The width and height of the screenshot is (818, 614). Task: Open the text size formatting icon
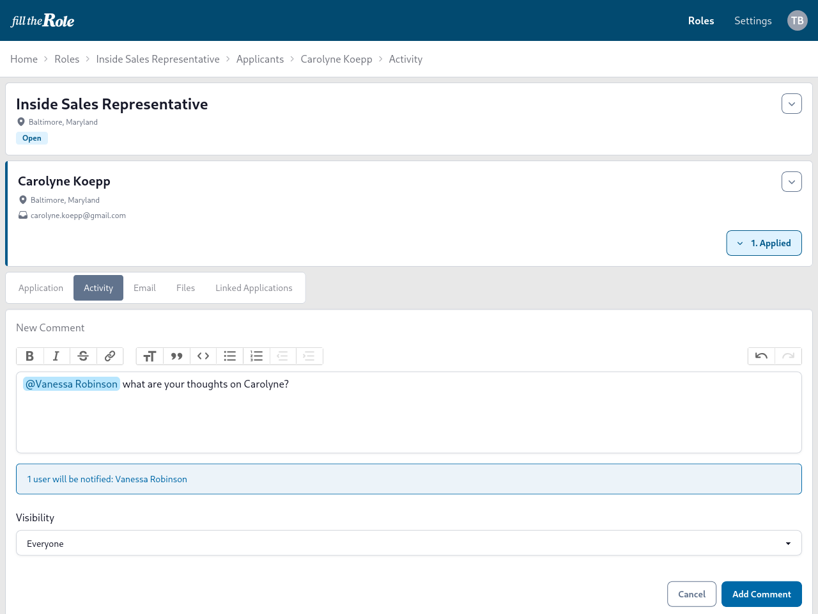[150, 356]
